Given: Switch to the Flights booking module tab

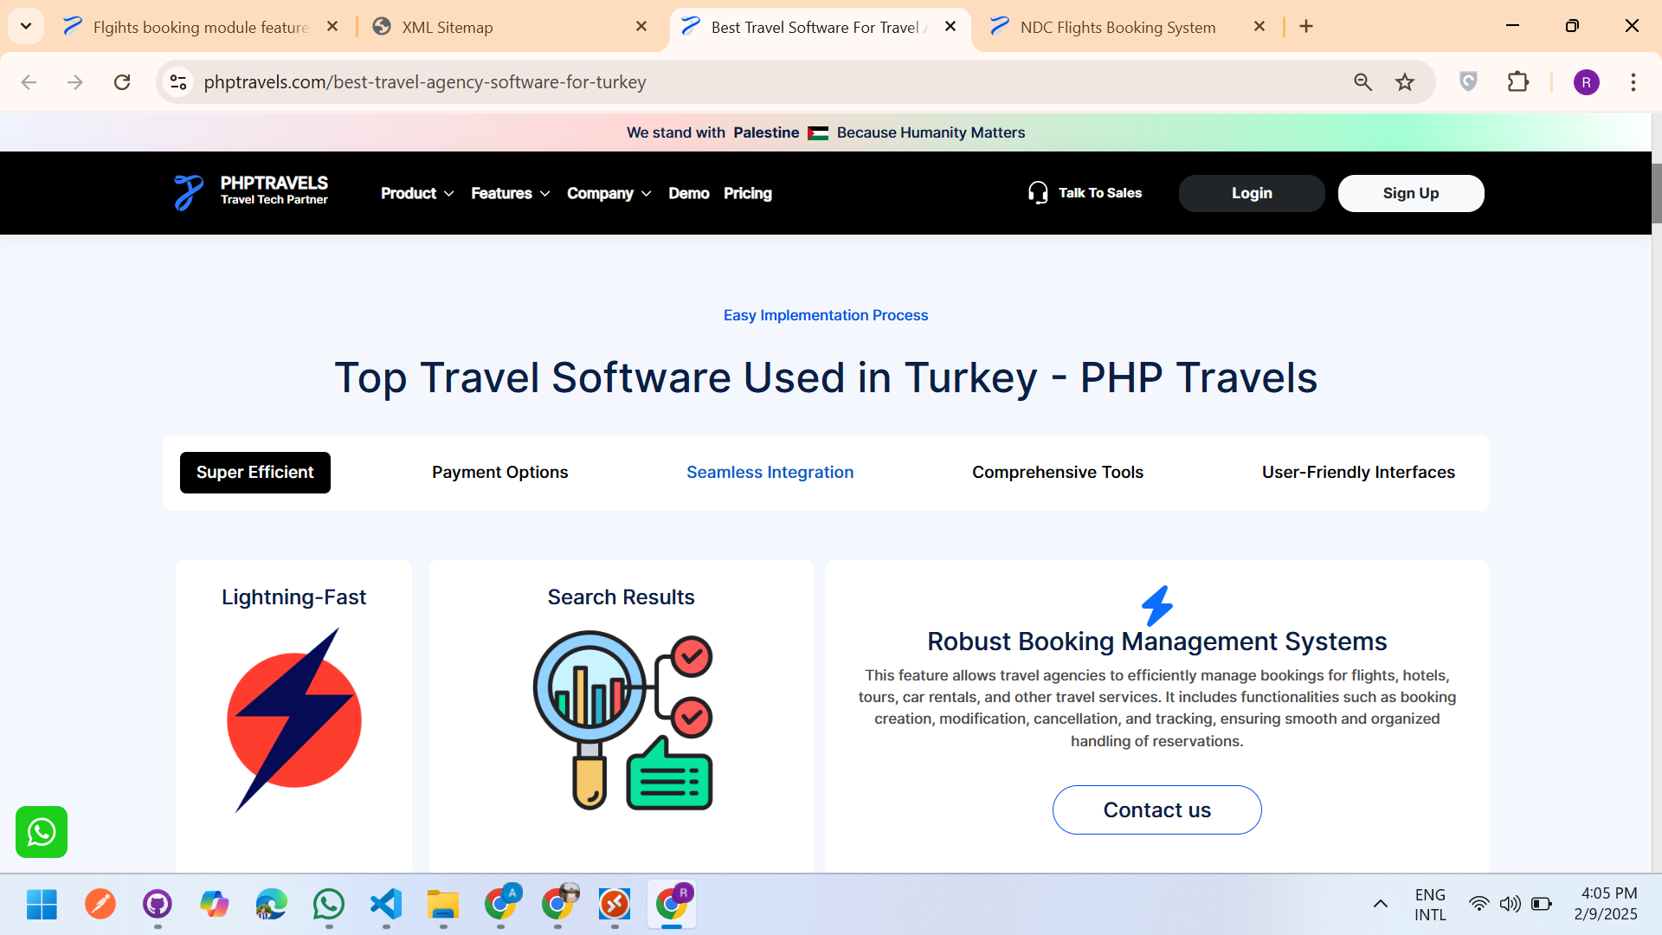Looking at the screenshot, I should coord(199,27).
